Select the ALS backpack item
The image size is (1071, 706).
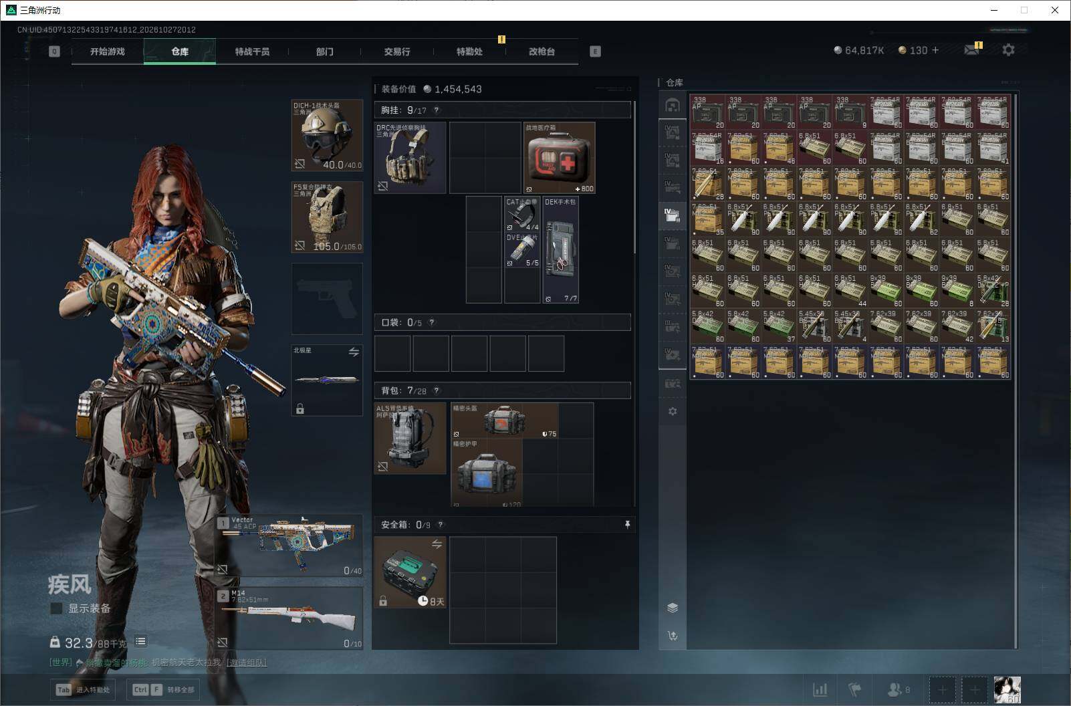(x=410, y=439)
